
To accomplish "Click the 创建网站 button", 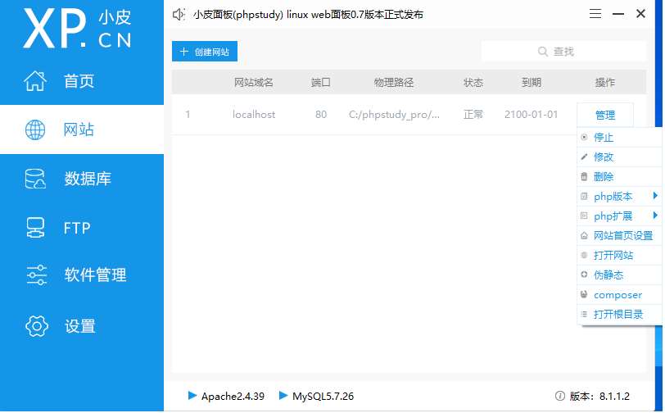I will (x=205, y=52).
